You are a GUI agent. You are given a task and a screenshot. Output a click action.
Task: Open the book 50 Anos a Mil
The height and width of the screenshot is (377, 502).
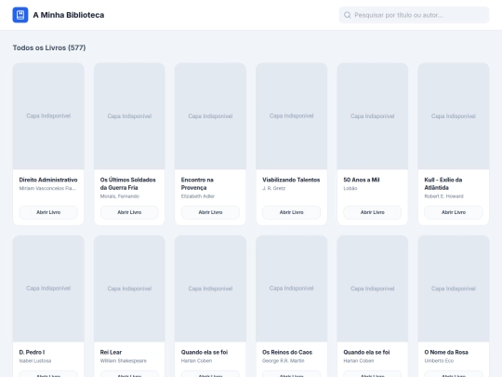(373, 212)
